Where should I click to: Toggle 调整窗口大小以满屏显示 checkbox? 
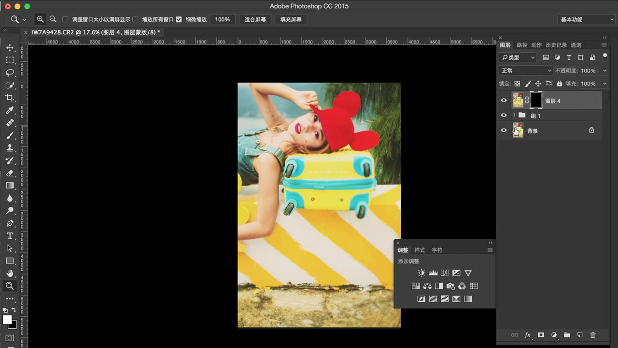(65, 19)
